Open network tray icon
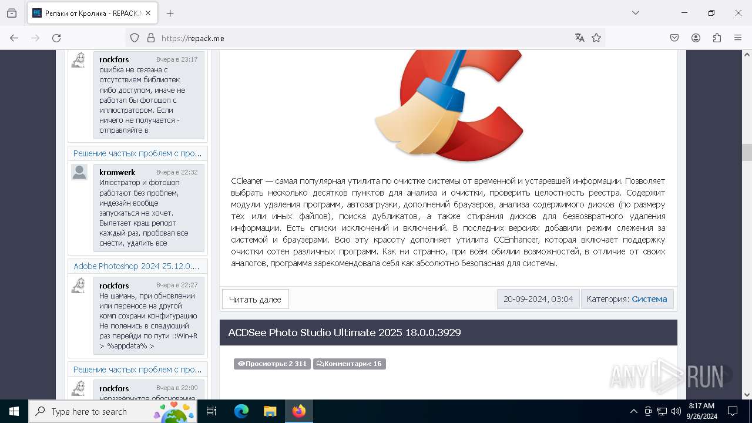Screen dimensions: 752x423 (662, 411)
